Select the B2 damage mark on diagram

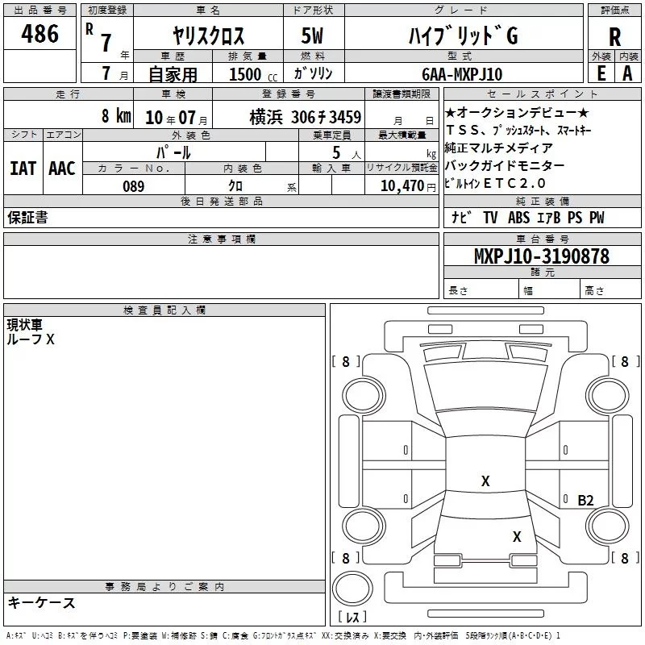click(586, 500)
